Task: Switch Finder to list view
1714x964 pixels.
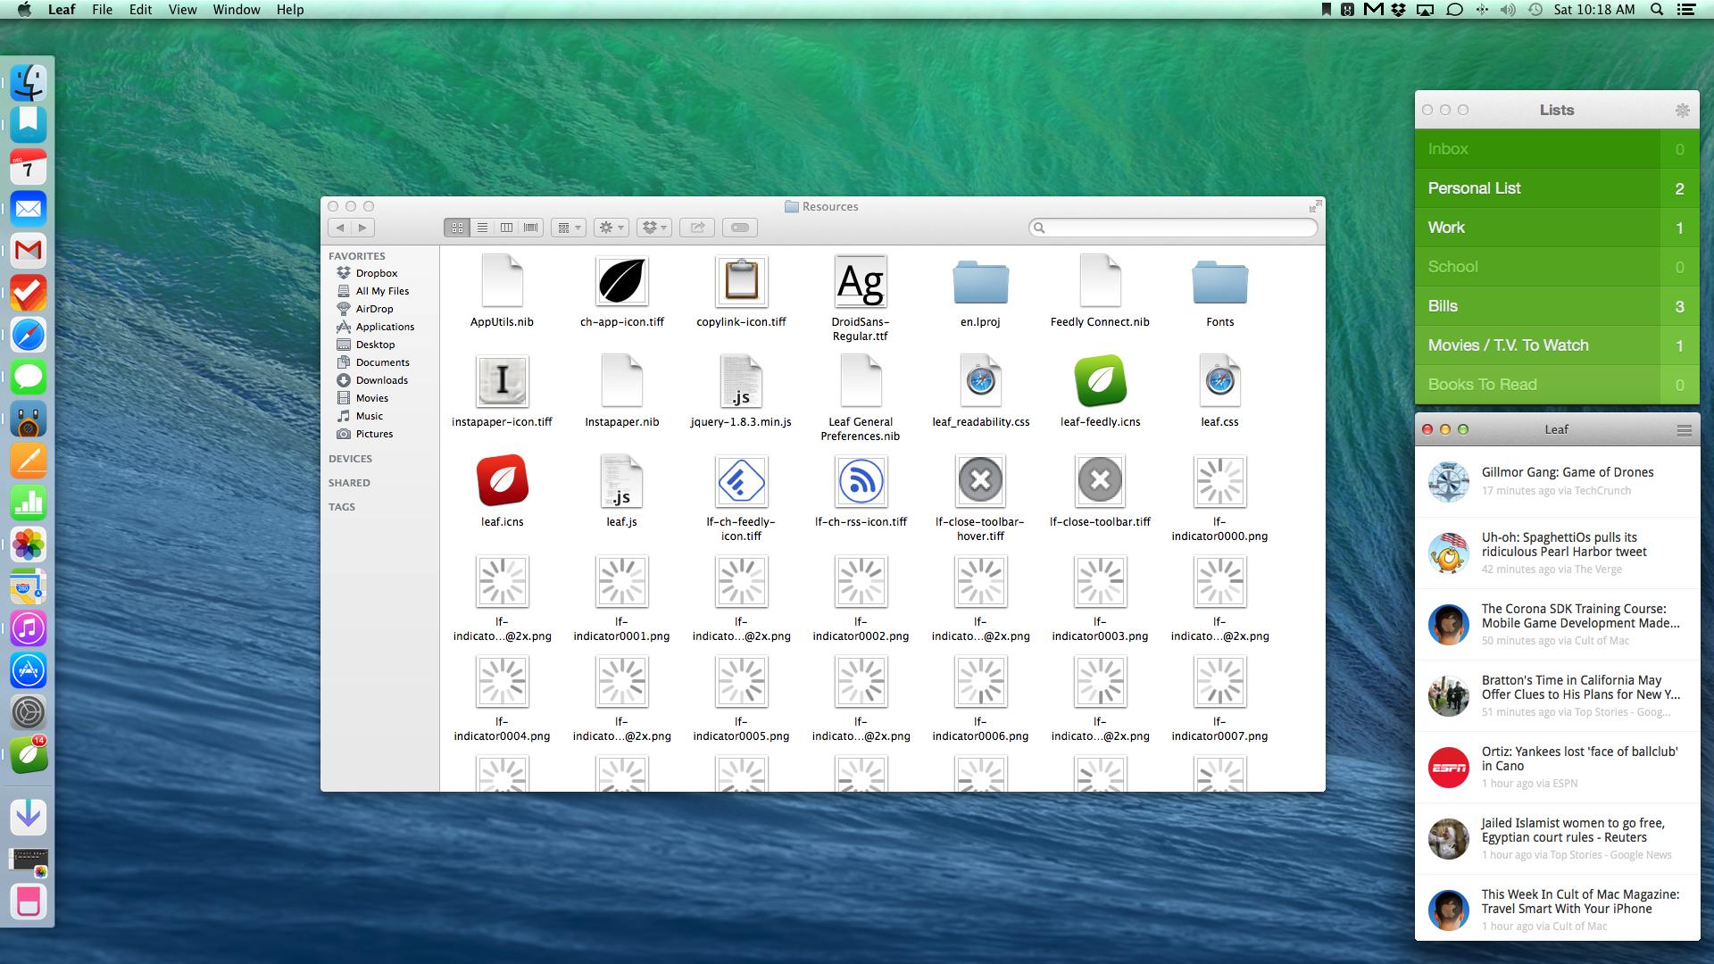Action: [482, 228]
